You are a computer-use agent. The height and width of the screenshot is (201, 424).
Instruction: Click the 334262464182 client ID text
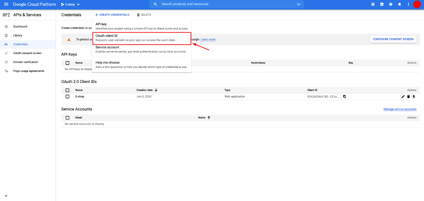pos(324,97)
